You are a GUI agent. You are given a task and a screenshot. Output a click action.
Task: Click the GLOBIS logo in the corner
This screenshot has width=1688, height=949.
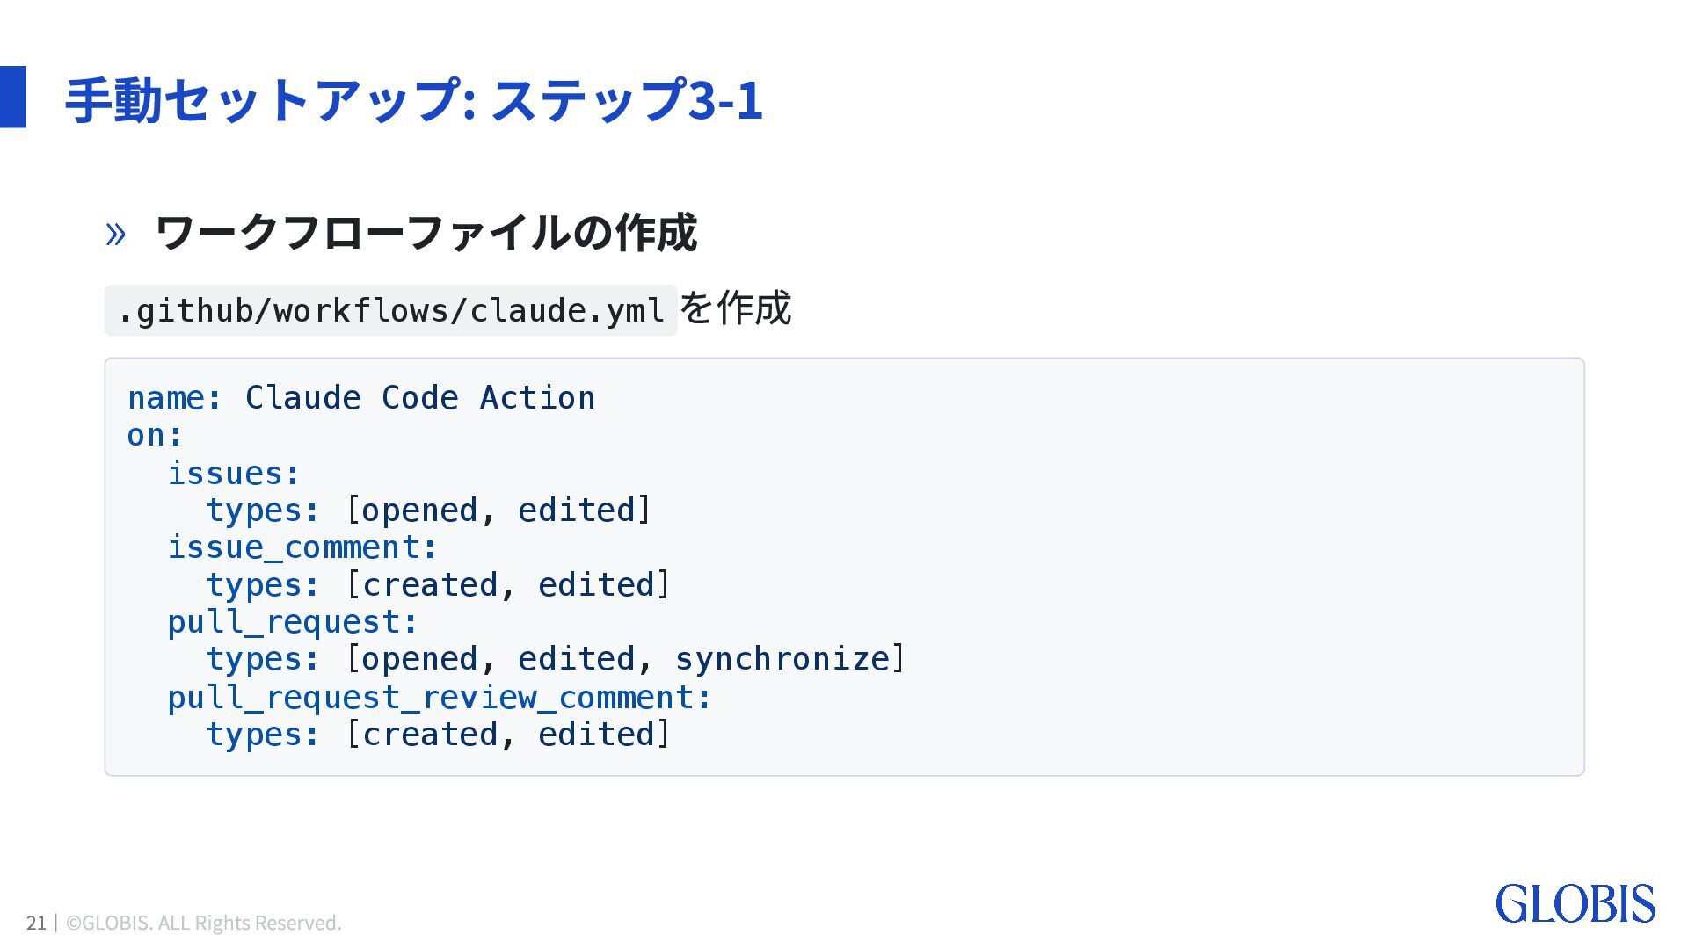[x=1574, y=903]
